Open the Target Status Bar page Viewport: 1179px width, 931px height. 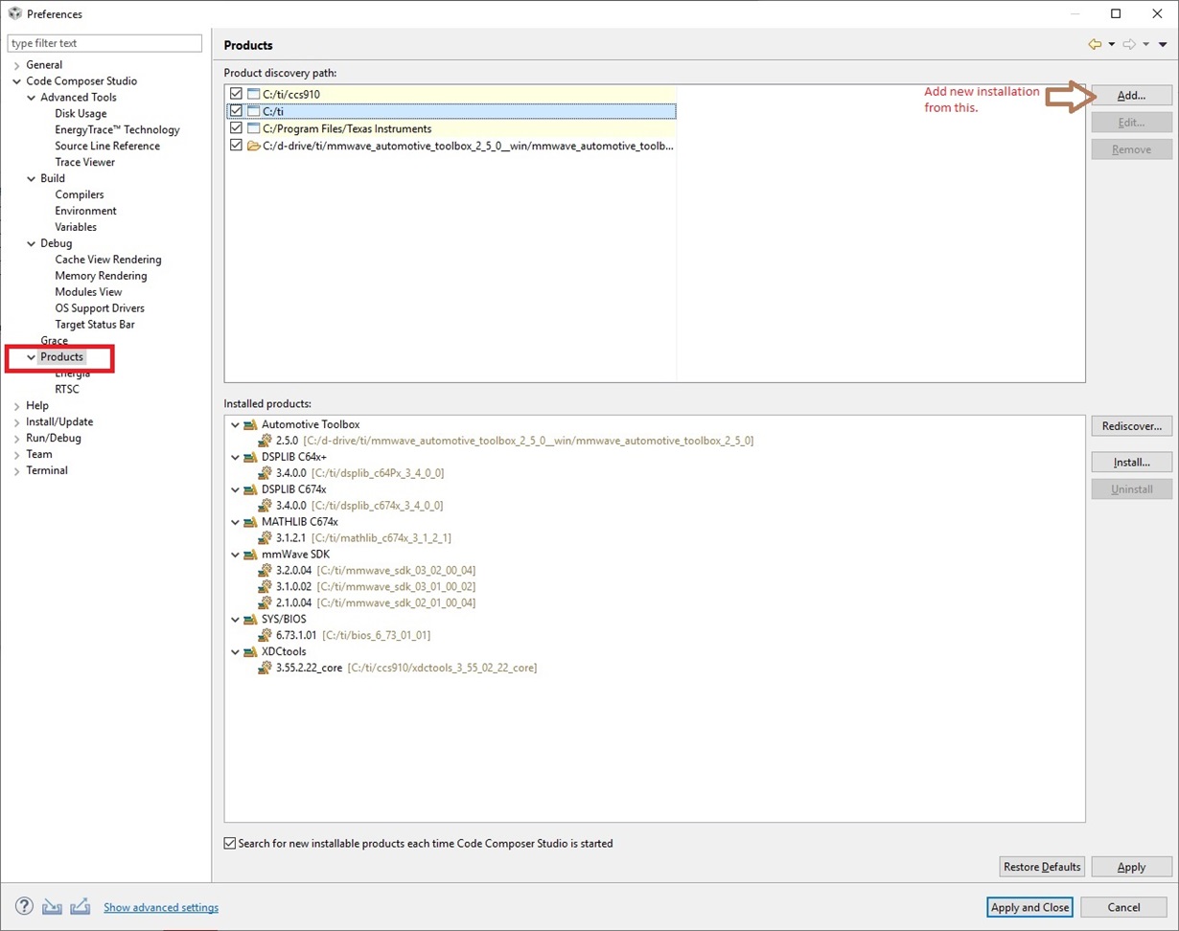[x=95, y=325]
